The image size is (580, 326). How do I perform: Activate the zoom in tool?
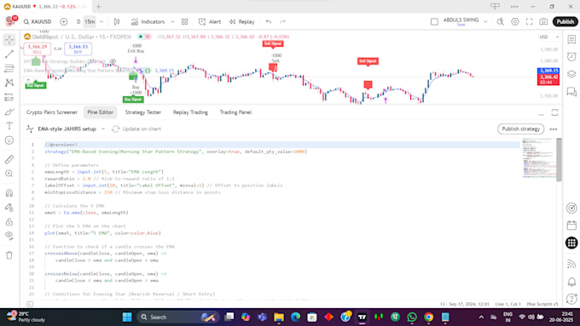[9, 174]
